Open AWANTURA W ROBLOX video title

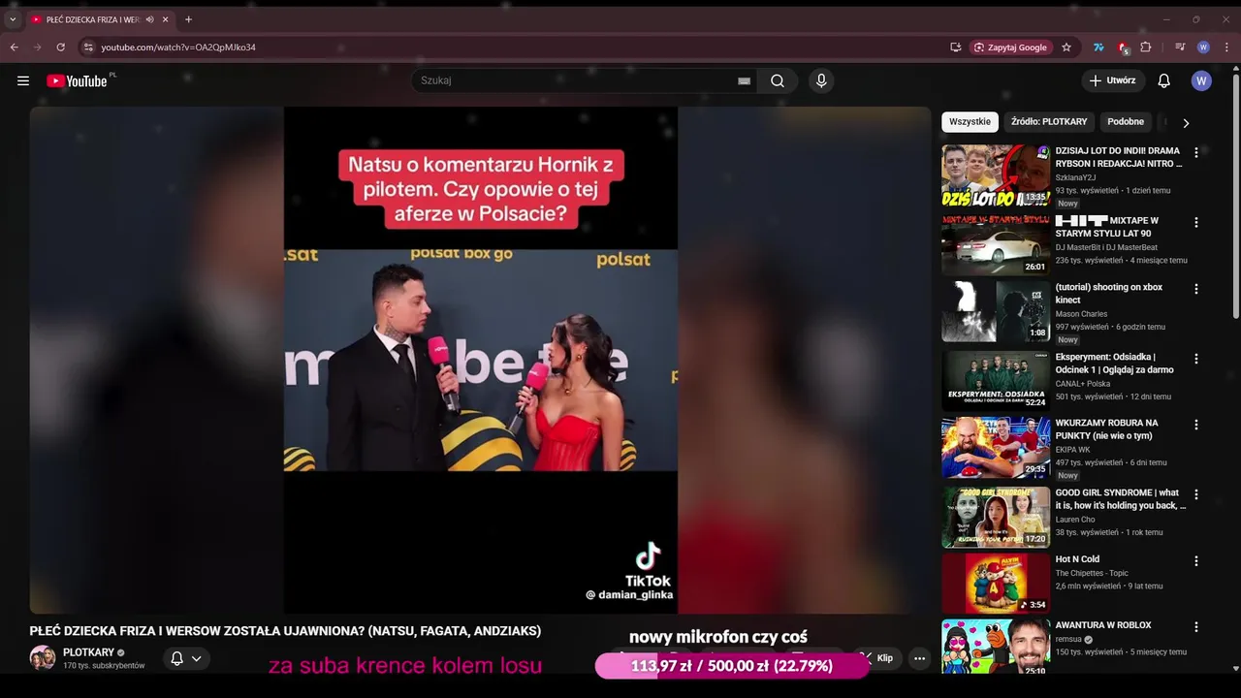[x=1102, y=625]
